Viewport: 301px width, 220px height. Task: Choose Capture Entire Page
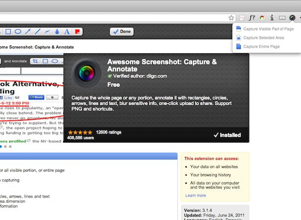(x=261, y=46)
